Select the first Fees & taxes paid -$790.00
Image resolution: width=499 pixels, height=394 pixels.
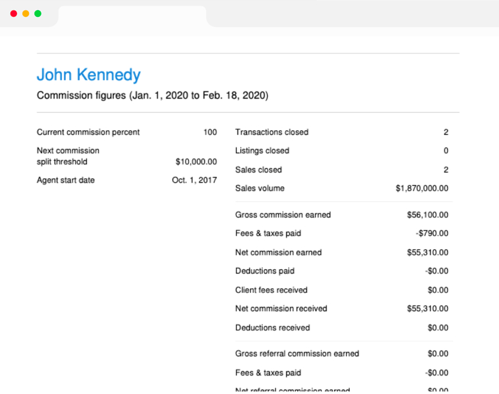[432, 233]
